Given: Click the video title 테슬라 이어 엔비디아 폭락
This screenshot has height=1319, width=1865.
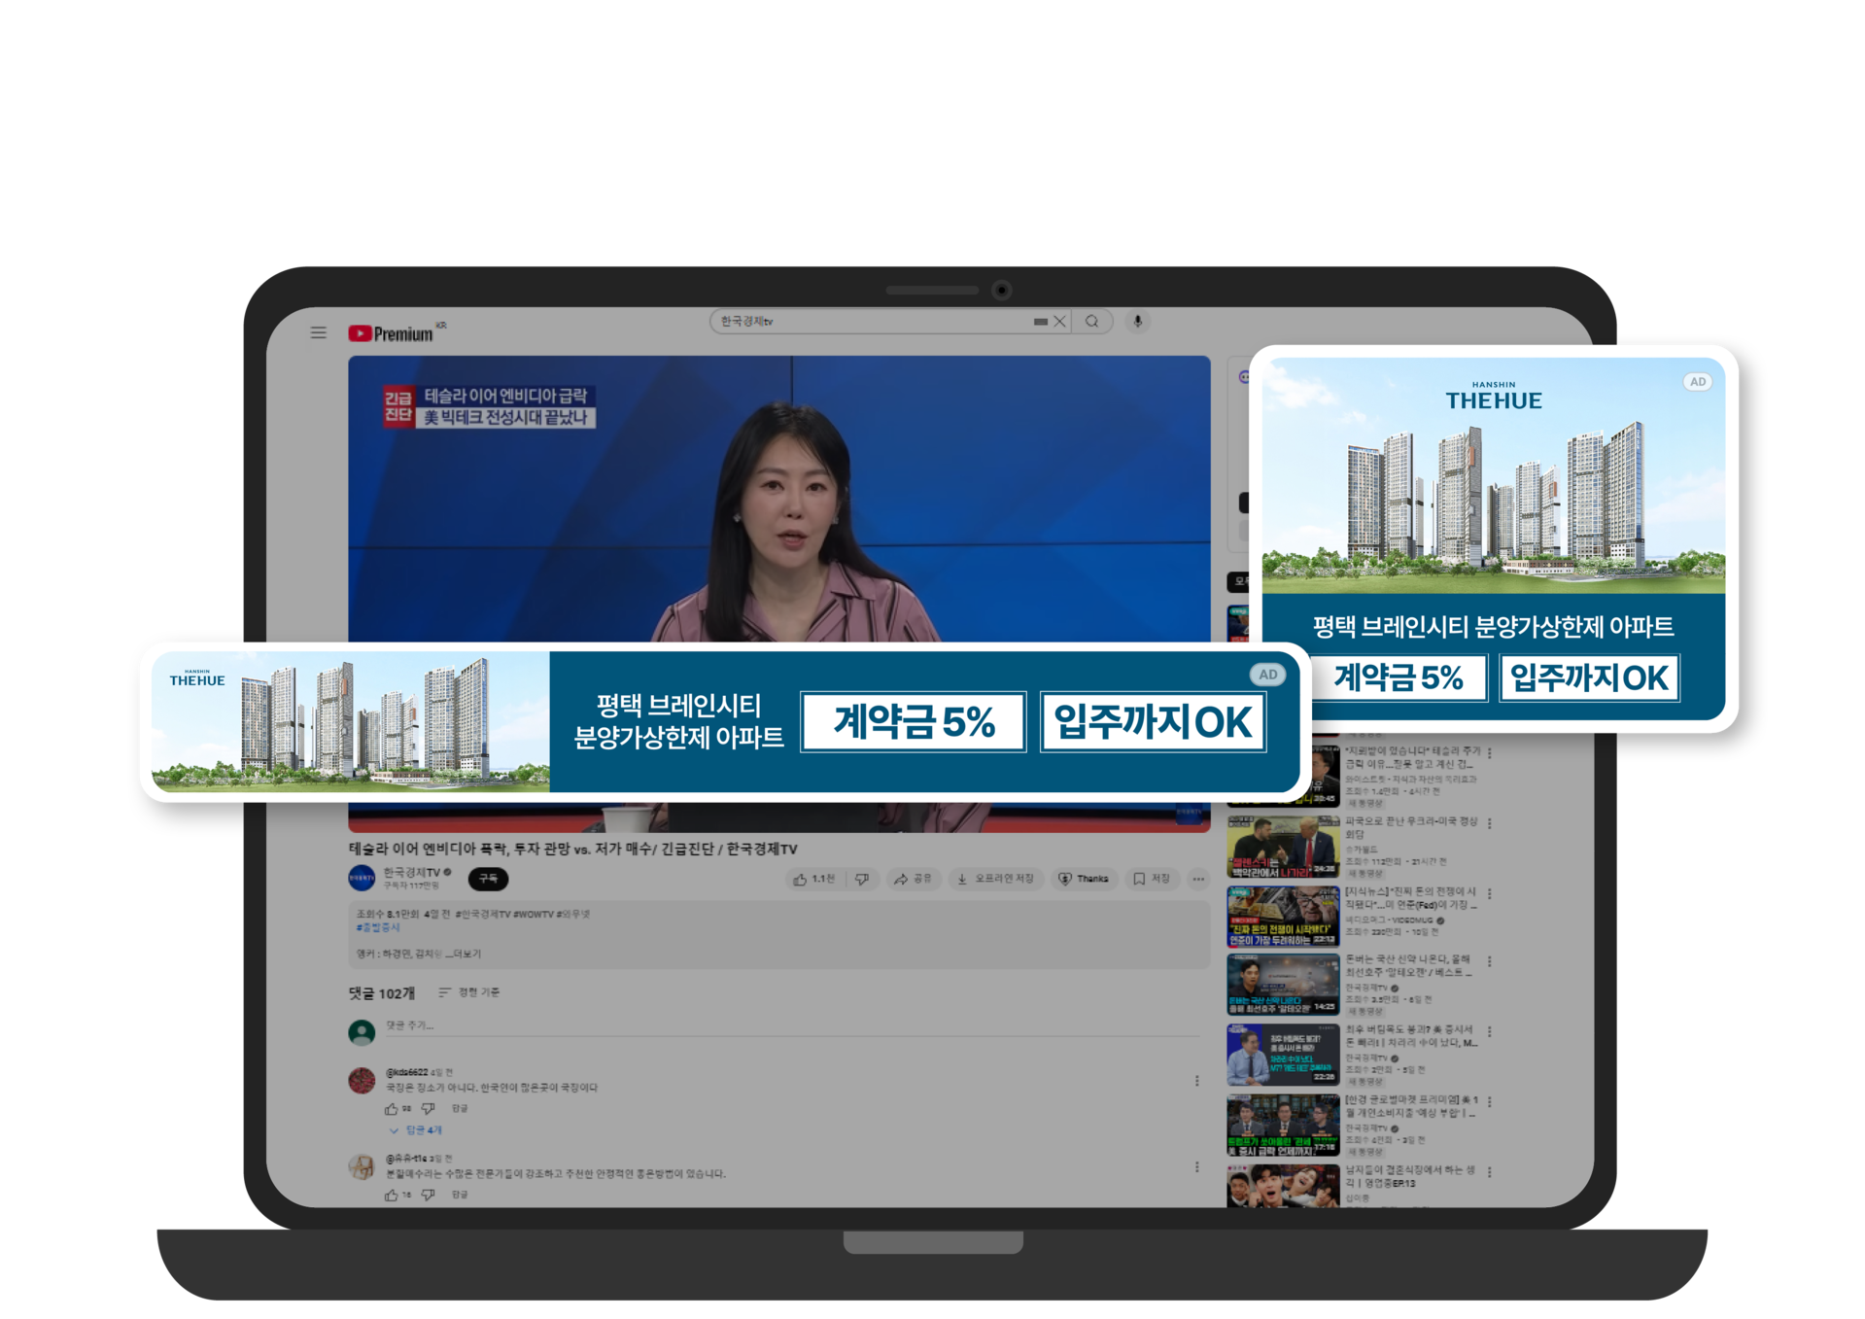Looking at the screenshot, I should click(573, 849).
